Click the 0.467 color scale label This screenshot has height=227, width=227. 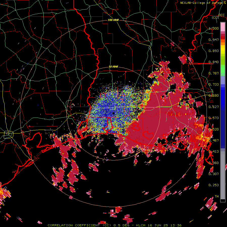pyautogui.click(x=214, y=140)
